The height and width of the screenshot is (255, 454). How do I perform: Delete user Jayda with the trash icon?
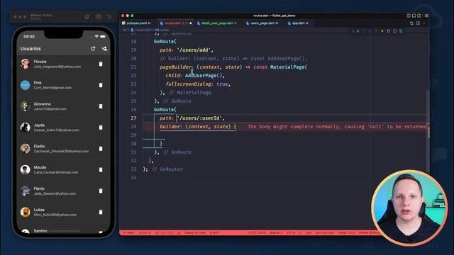tap(101, 127)
